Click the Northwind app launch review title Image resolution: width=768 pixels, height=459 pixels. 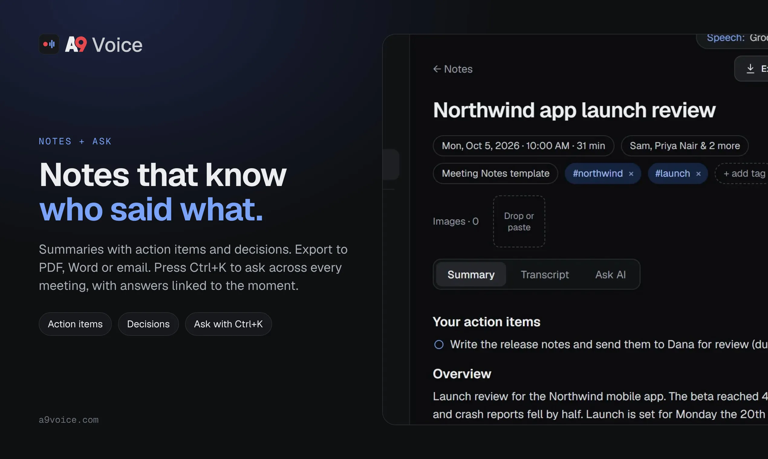574,110
